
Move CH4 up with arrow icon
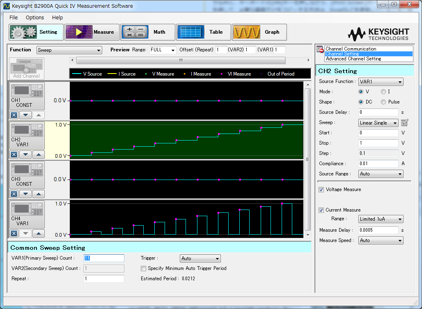click(x=38, y=233)
